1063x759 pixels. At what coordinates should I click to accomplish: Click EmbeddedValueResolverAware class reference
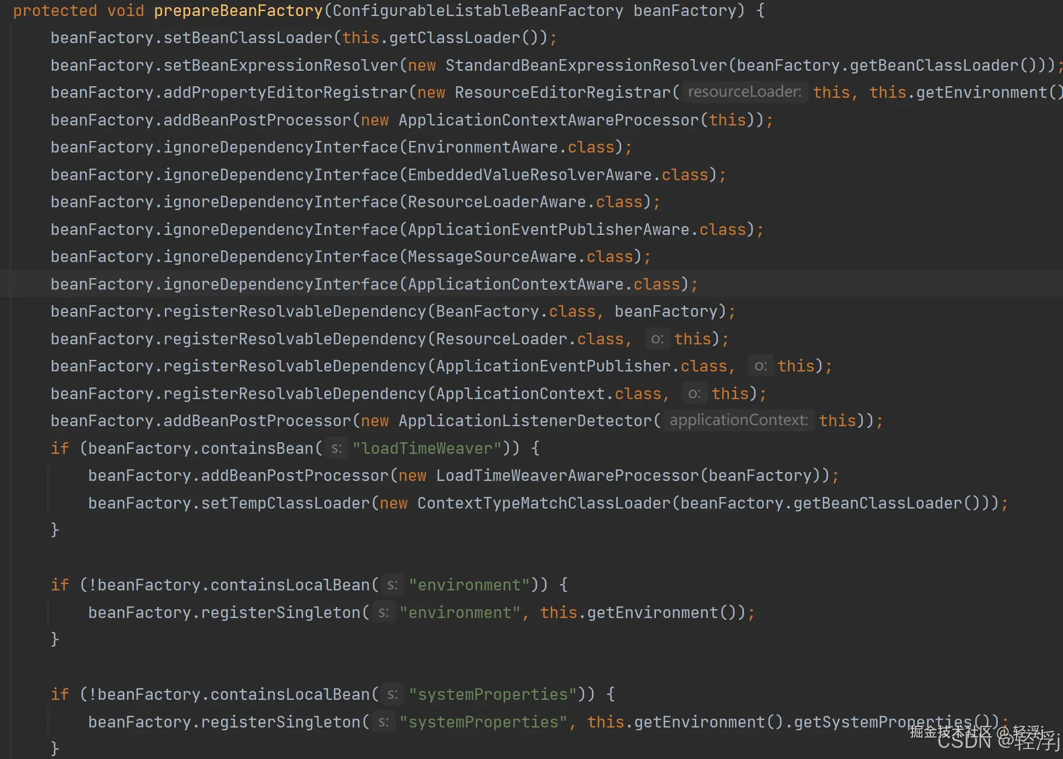tap(530, 175)
